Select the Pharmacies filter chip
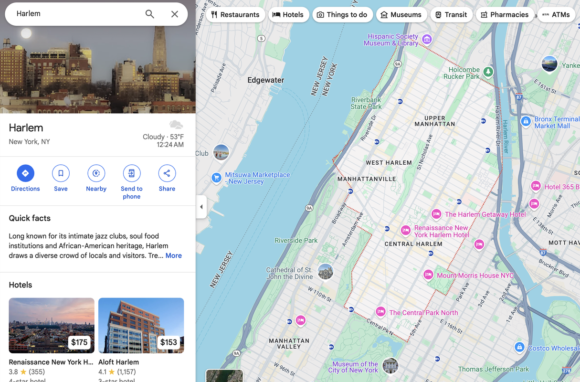Screen dimensions: 580x382 pos(505,14)
